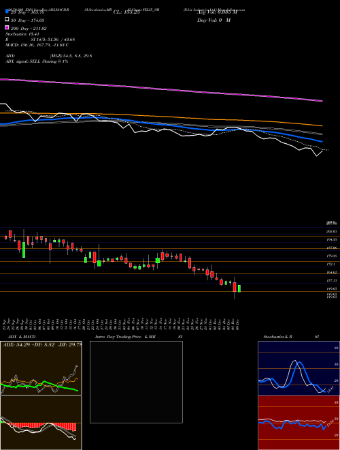Viewport: 340px width, 450px height.
Task: Click the blue 20 Day EMA legend swatch
Action: tap(7, 11)
